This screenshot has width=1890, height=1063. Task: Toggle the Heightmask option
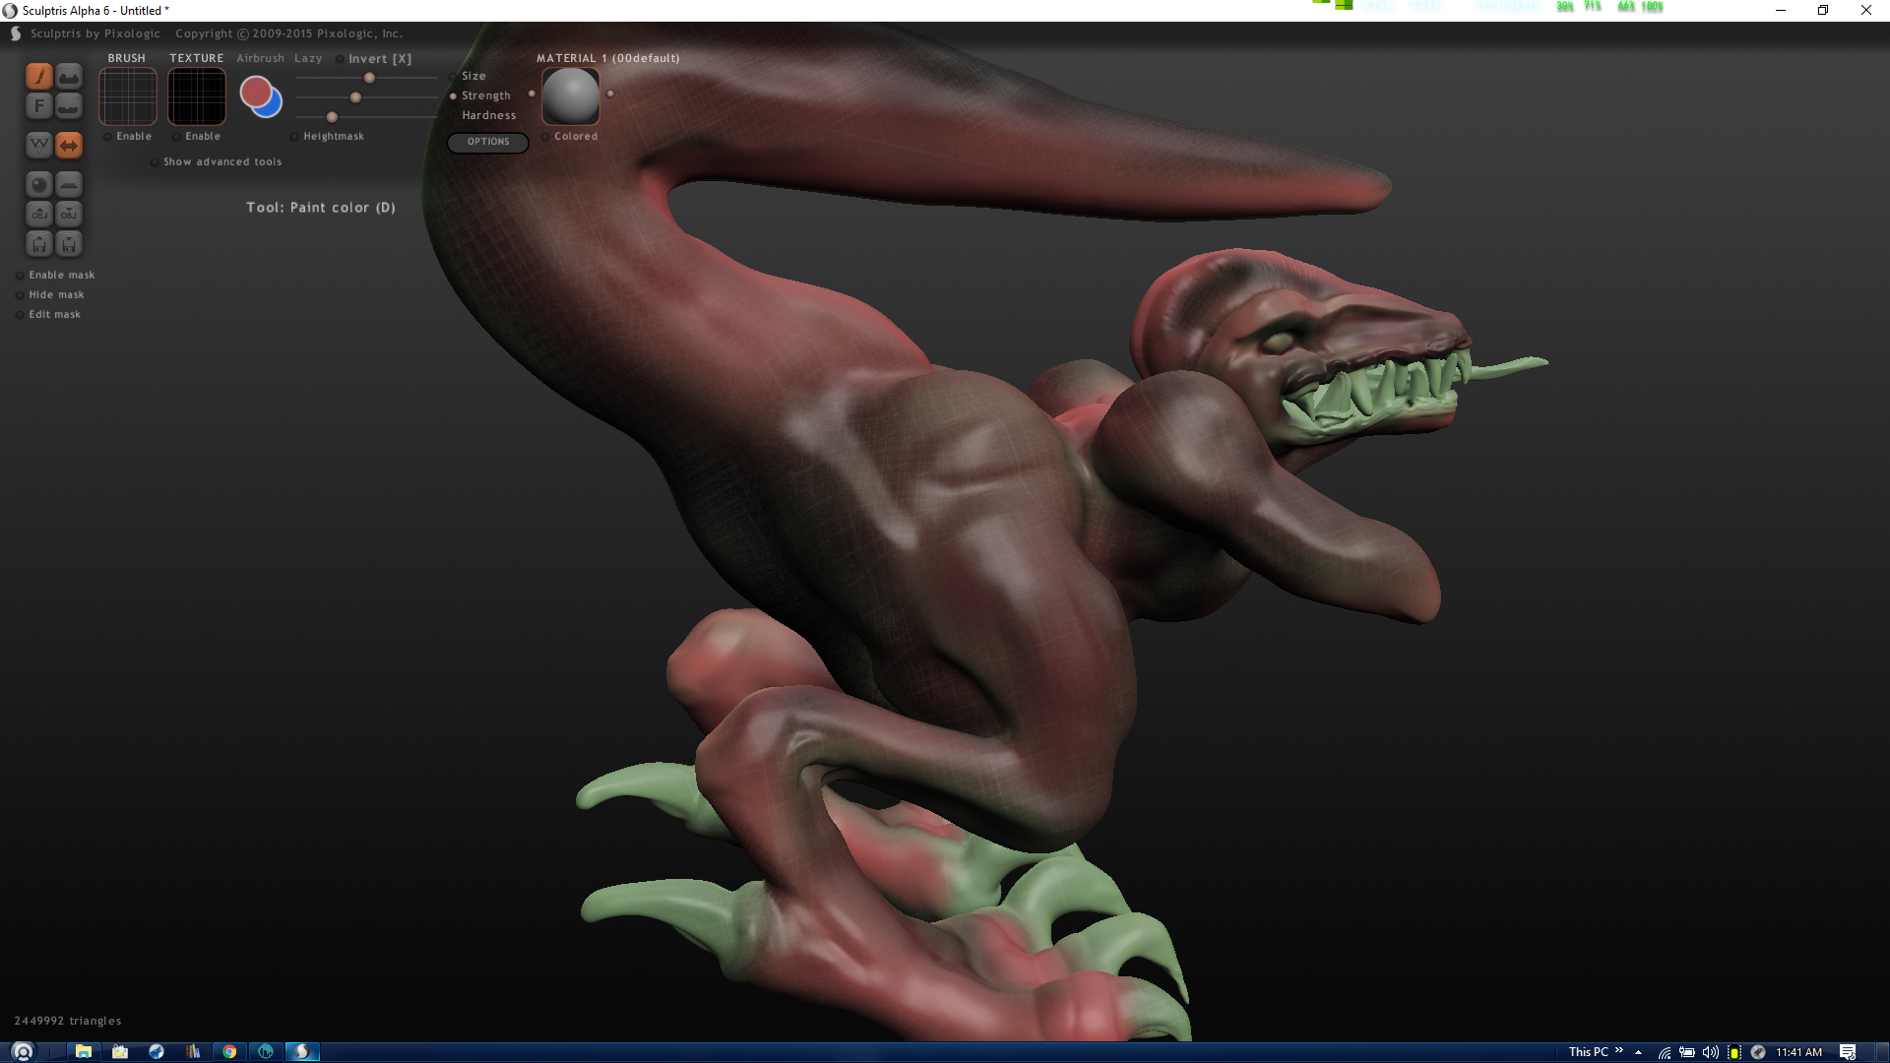(x=294, y=137)
